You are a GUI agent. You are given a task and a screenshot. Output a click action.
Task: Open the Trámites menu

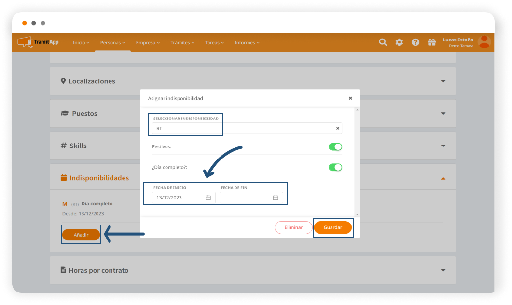coord(182,43)
